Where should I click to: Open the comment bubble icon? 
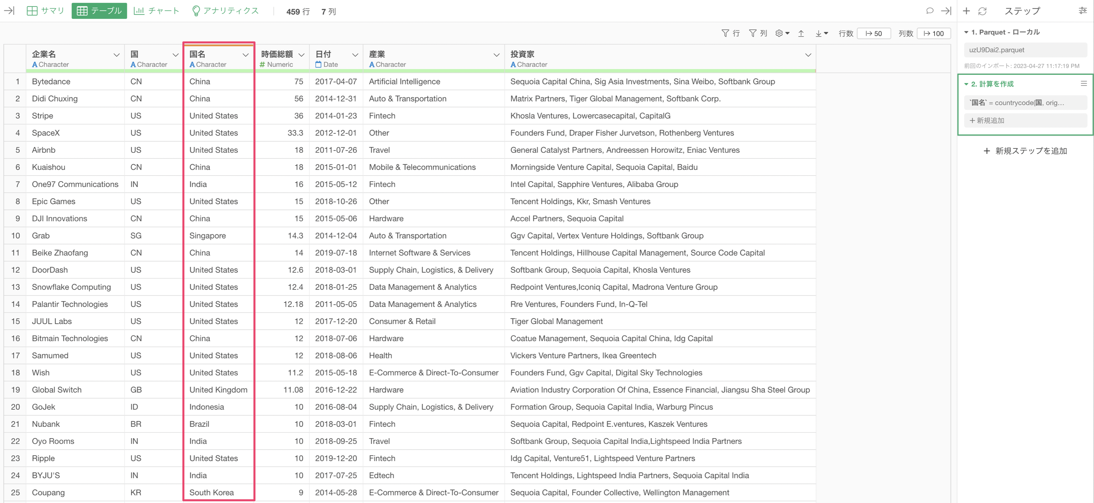tap(930, 11)
